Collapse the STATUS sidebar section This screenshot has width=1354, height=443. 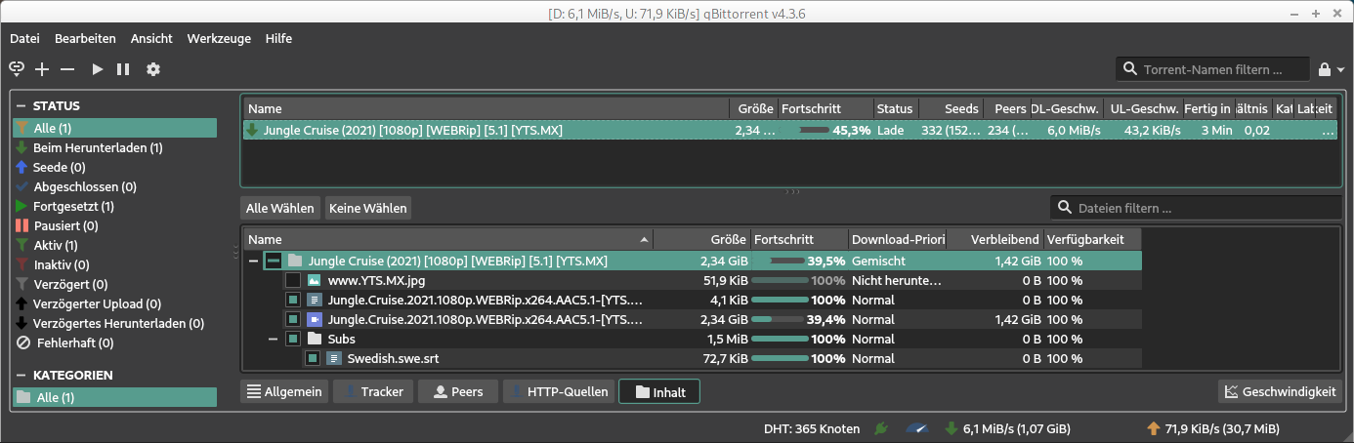21,105
